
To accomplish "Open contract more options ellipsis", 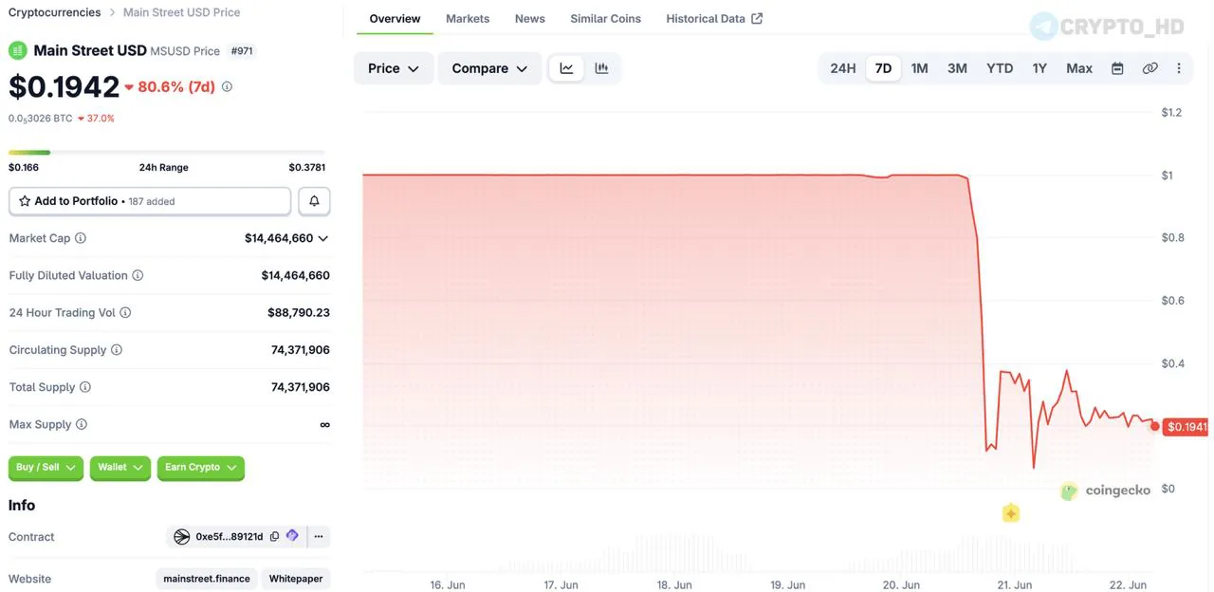I will [319, 536].
